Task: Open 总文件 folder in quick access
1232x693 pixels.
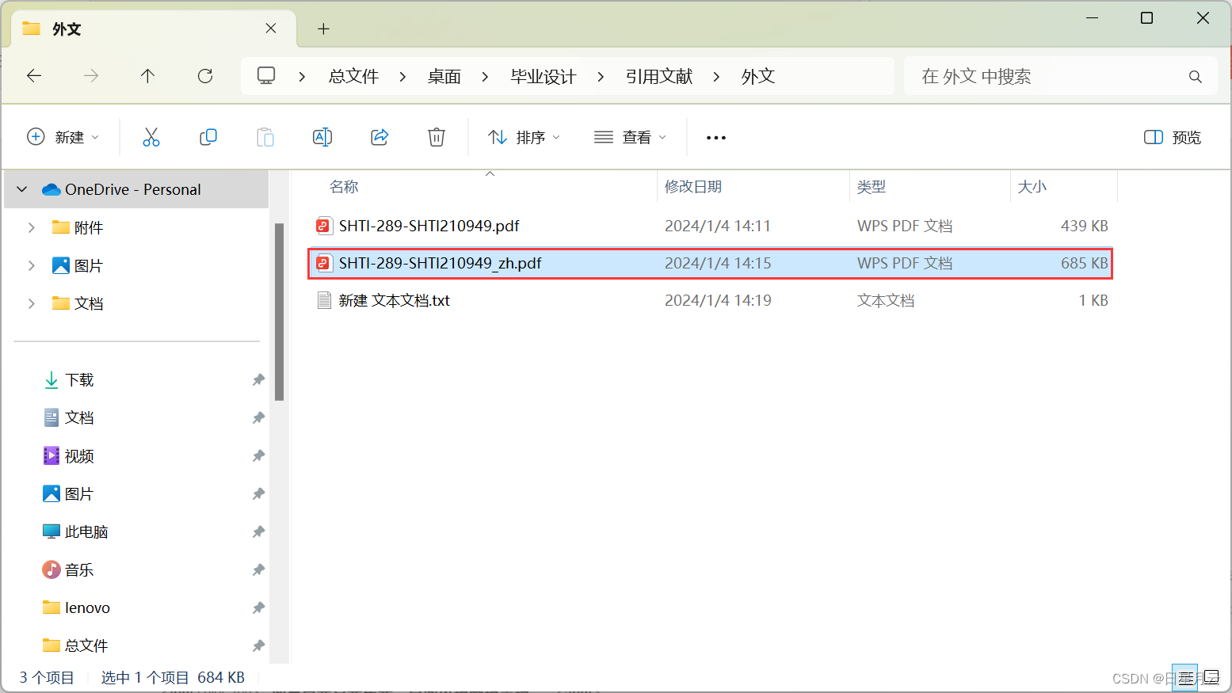Action: click(86, 646)
